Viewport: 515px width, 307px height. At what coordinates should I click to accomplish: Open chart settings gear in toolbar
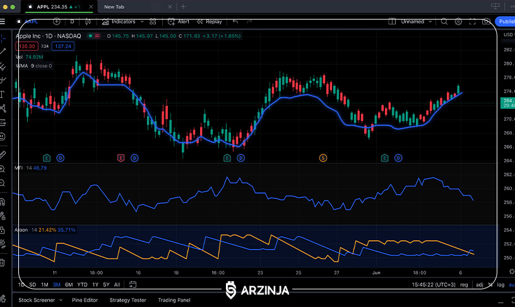pos(458,21)
